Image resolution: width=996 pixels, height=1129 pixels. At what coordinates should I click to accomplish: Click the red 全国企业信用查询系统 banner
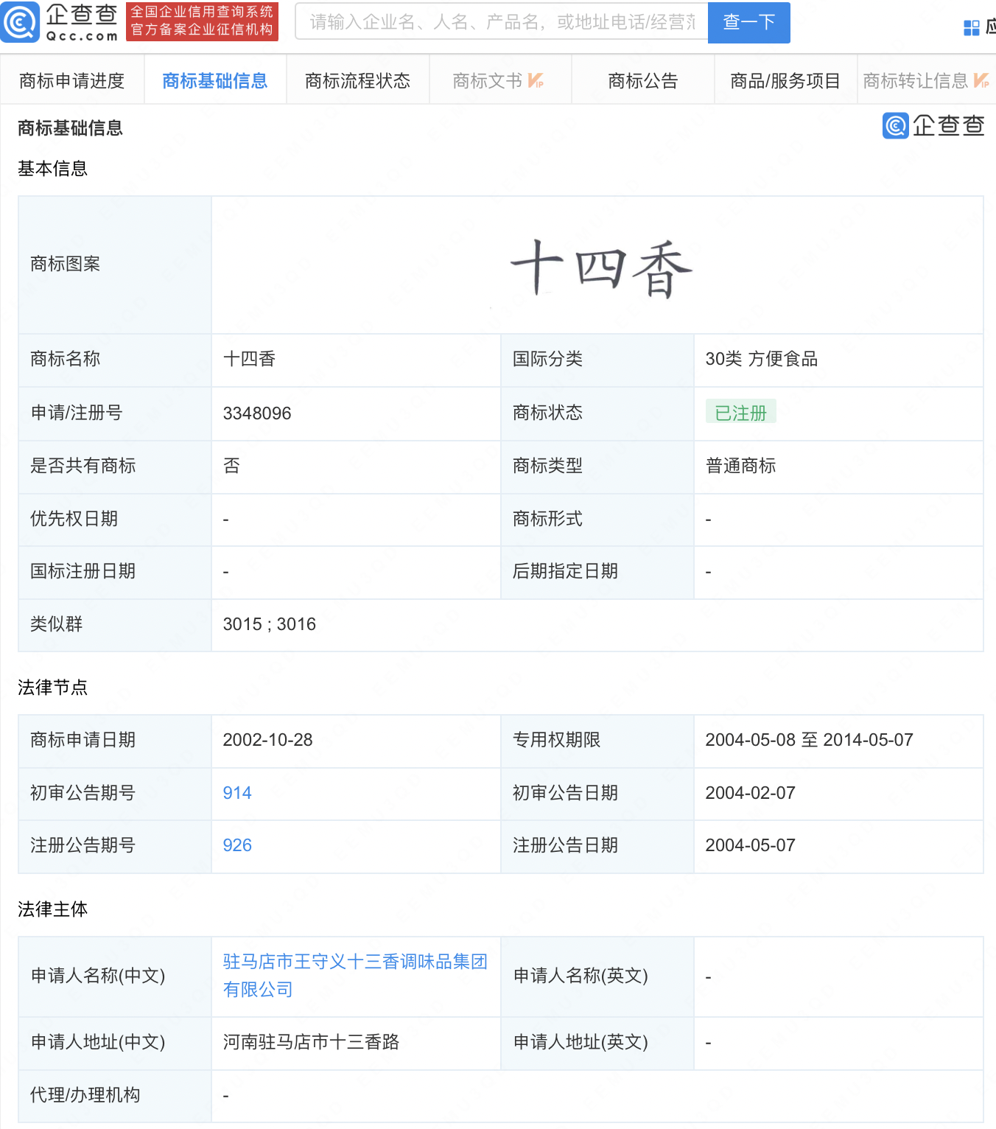coord(202,21)
